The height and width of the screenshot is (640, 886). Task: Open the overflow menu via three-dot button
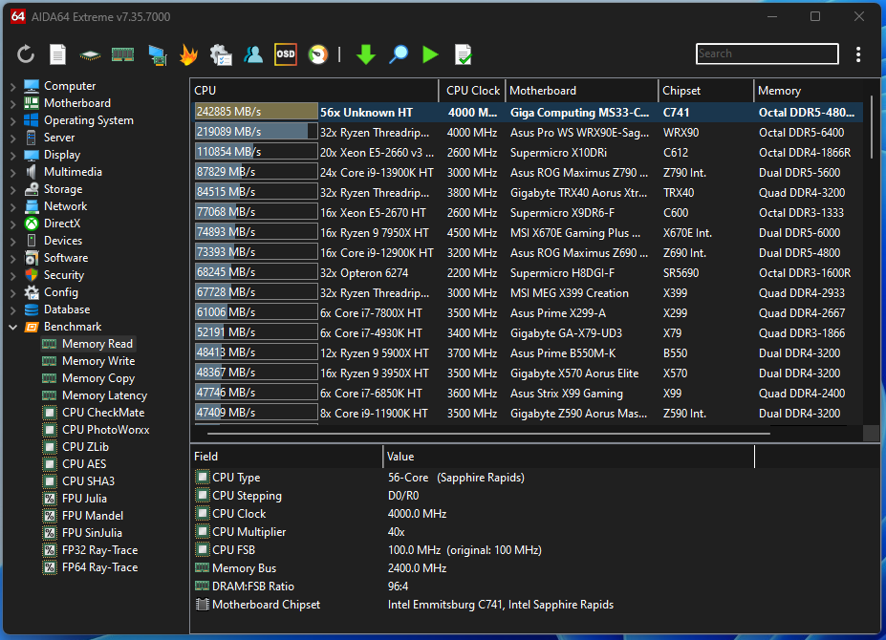[x=857, y=54]
